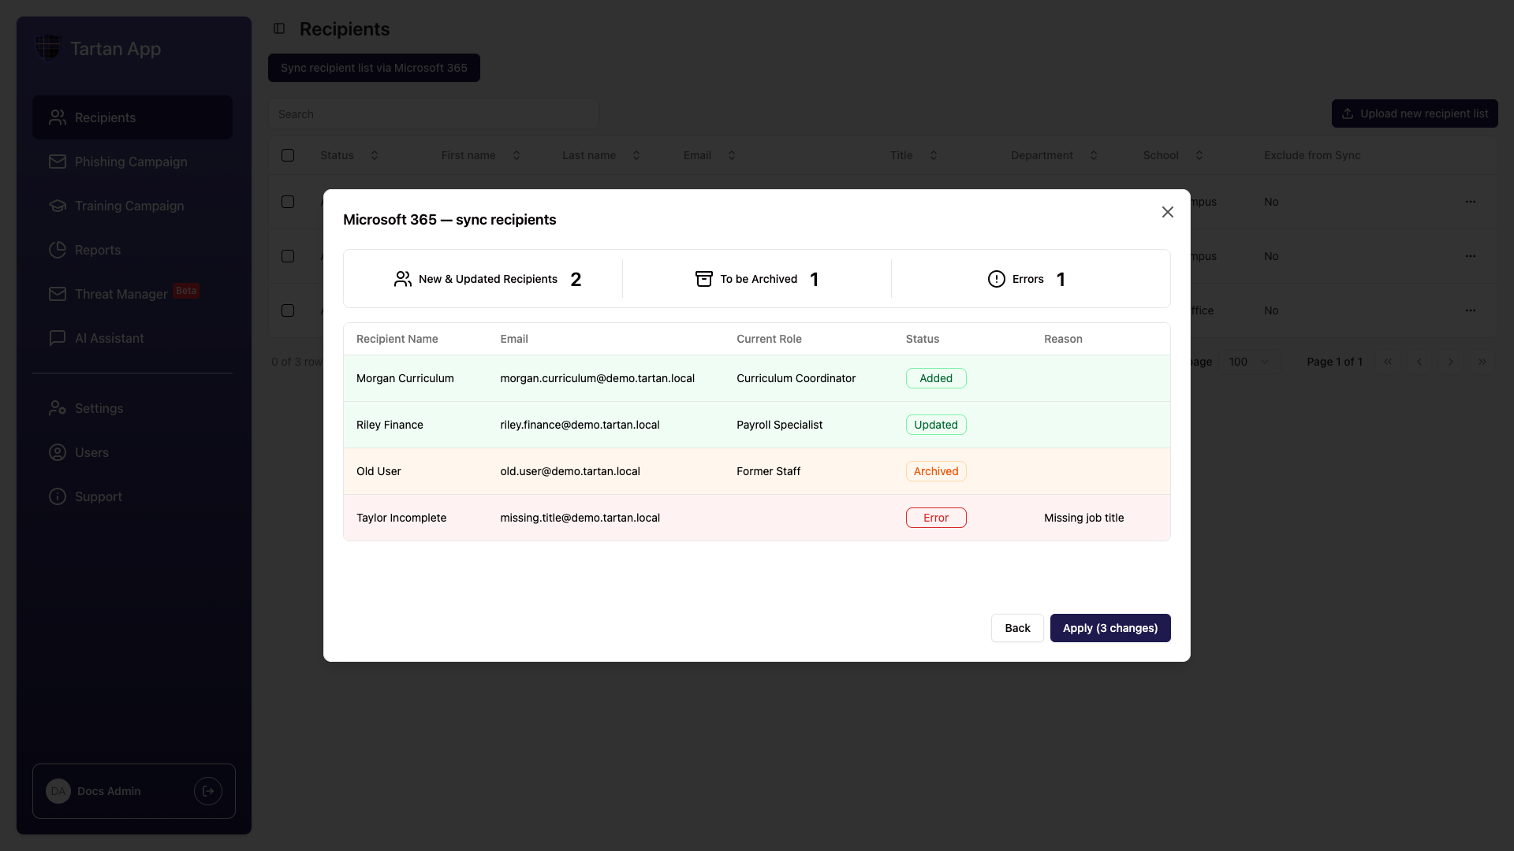The image size is (1514, 851).
Task: Toggle the sidebar panel icon
Action: click(x=279, y=28)
